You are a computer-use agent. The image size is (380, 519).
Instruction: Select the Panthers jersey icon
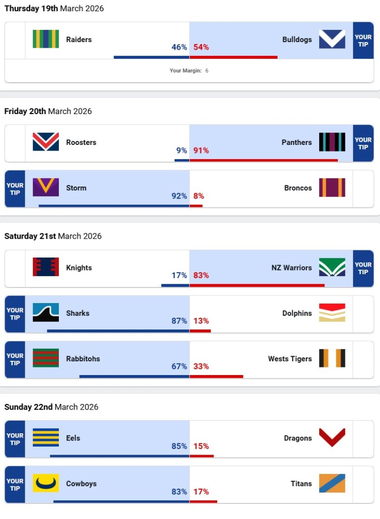pos(332,142)
